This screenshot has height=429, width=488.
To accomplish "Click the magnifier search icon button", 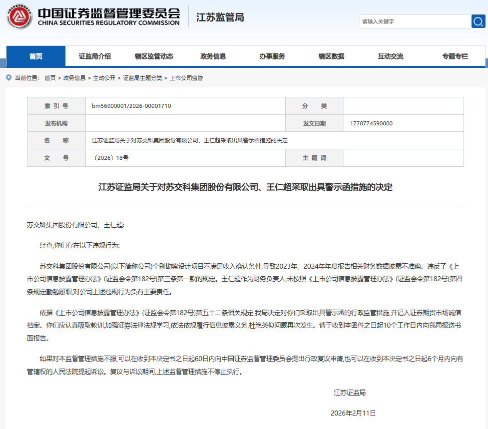I will pyautogui.click(x=478, y=21).
